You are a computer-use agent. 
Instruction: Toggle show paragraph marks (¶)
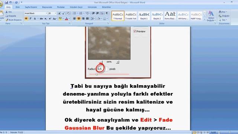pos(107,13)
